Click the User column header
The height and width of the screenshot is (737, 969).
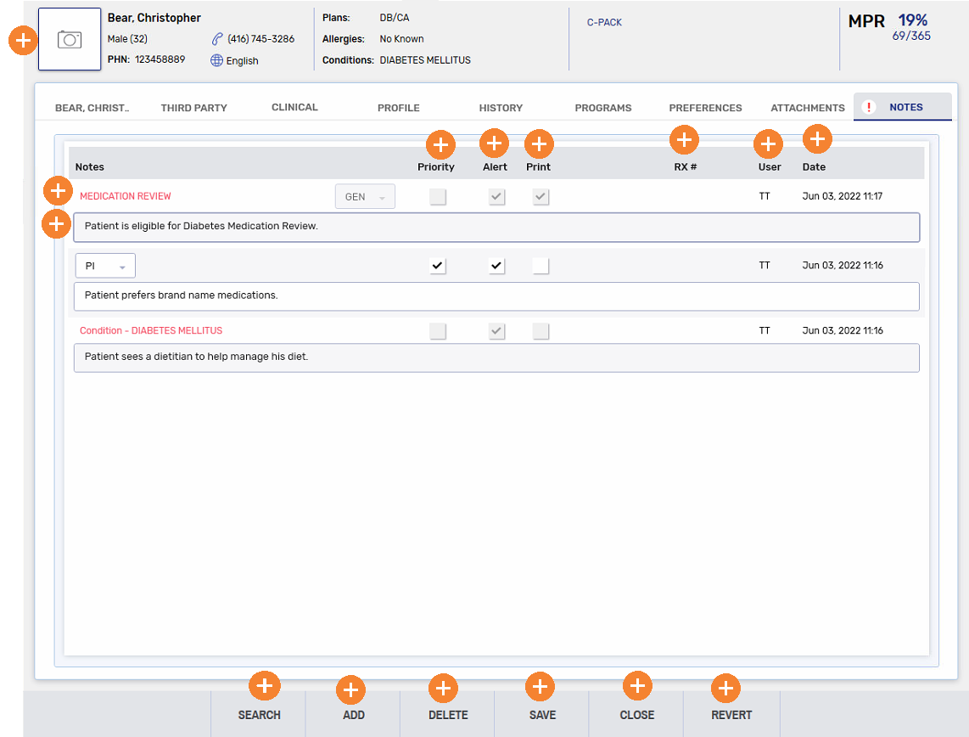[770, 167]
